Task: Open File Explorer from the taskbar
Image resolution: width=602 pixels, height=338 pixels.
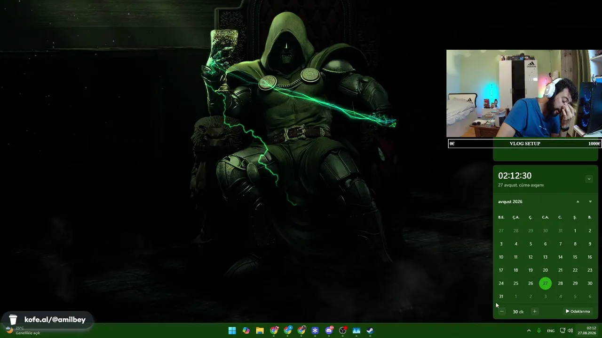Action: pos(260,330)
